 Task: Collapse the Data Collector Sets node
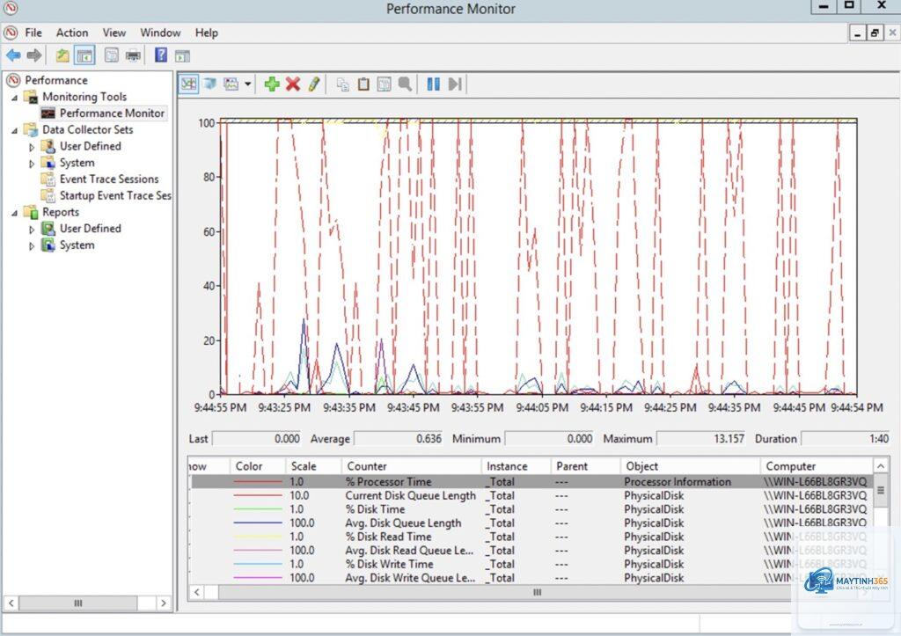[14, 130]
